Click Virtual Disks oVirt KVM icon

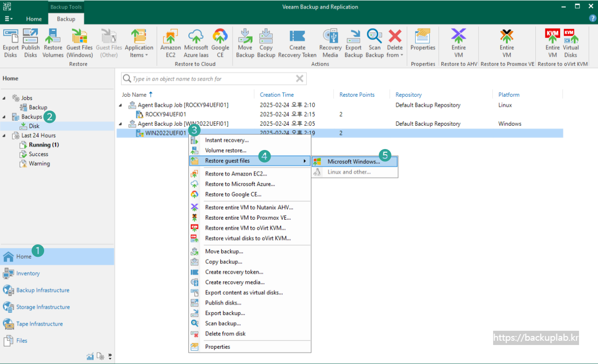pyautogui.click(x=571, y=43)
